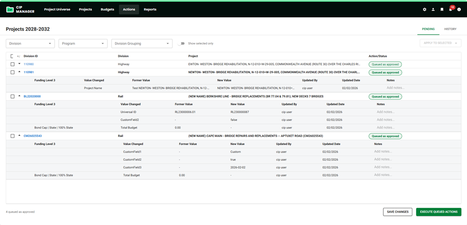
Task: Click the expand/collapse all +/- icon
Action: click(19, 56)
